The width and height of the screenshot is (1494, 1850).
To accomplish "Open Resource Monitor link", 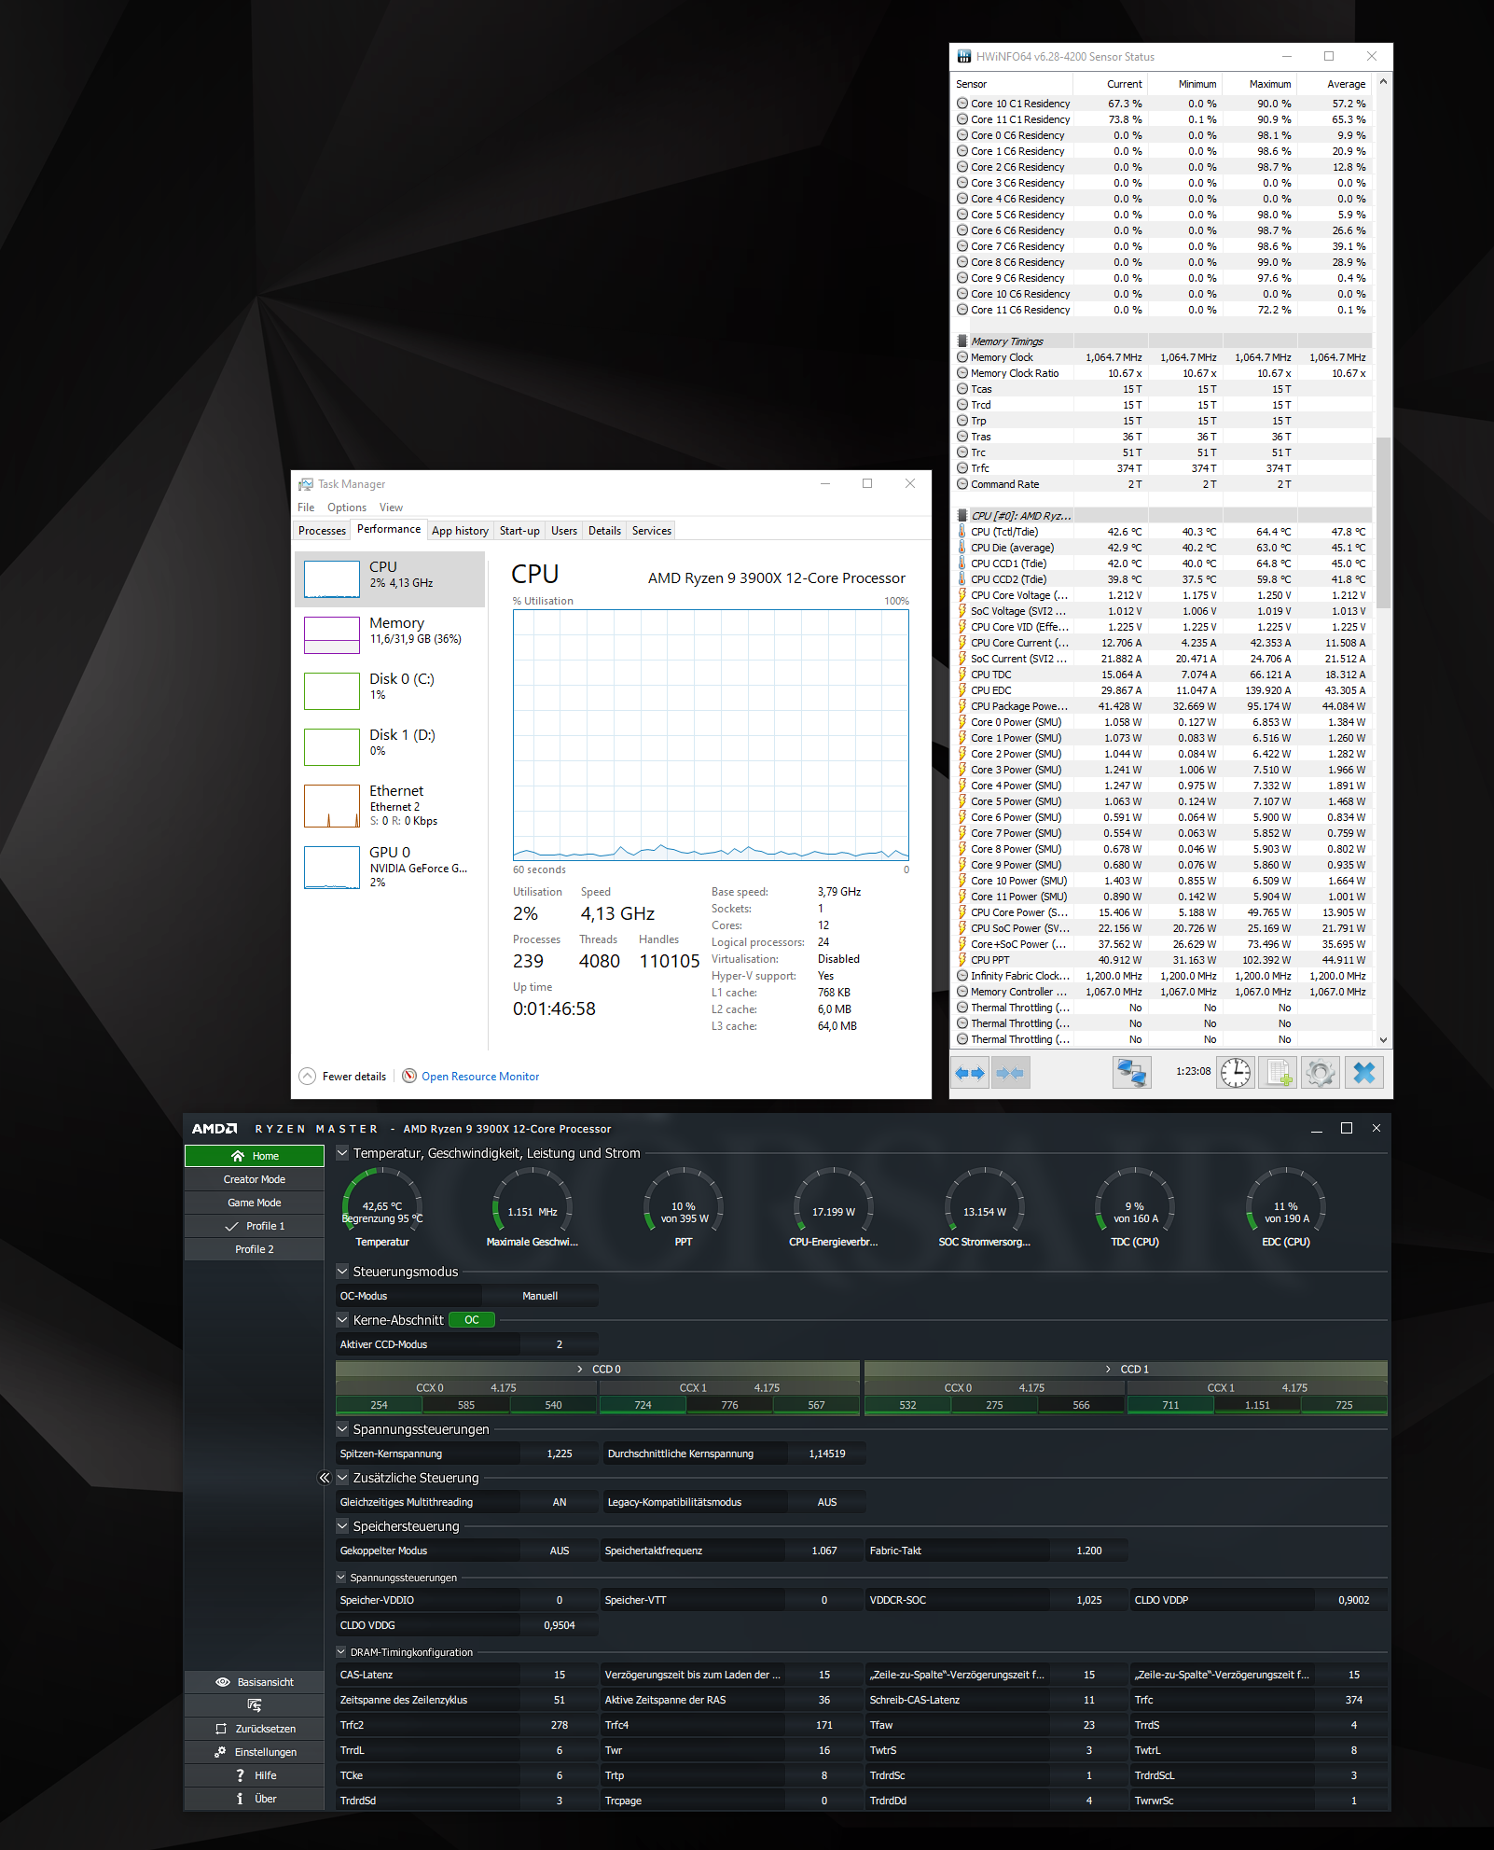I will [480, 1077].
